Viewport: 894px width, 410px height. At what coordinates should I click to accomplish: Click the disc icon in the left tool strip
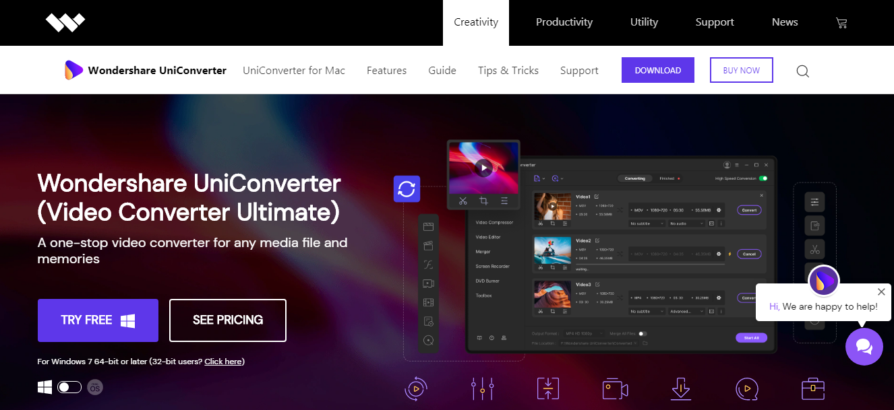point(428,341)
